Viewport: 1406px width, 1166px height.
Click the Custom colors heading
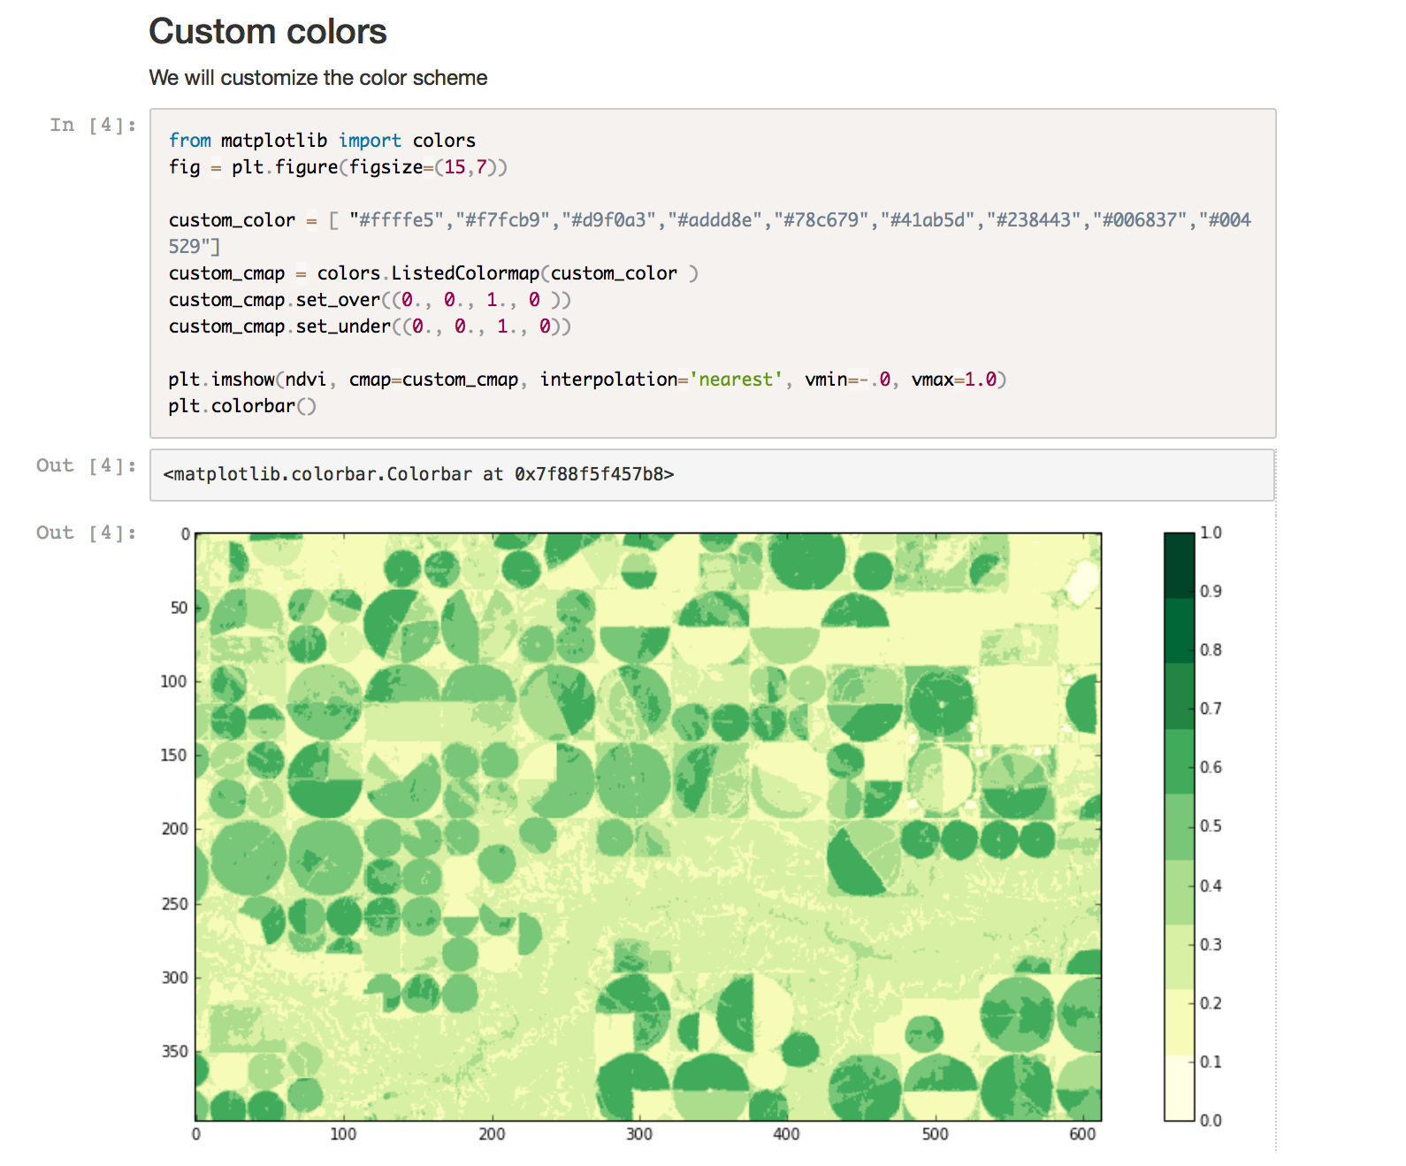pos(267,32)
